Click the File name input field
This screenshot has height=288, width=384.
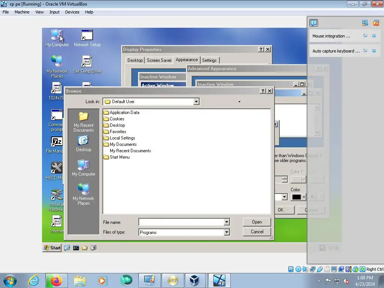coord(181,222)
